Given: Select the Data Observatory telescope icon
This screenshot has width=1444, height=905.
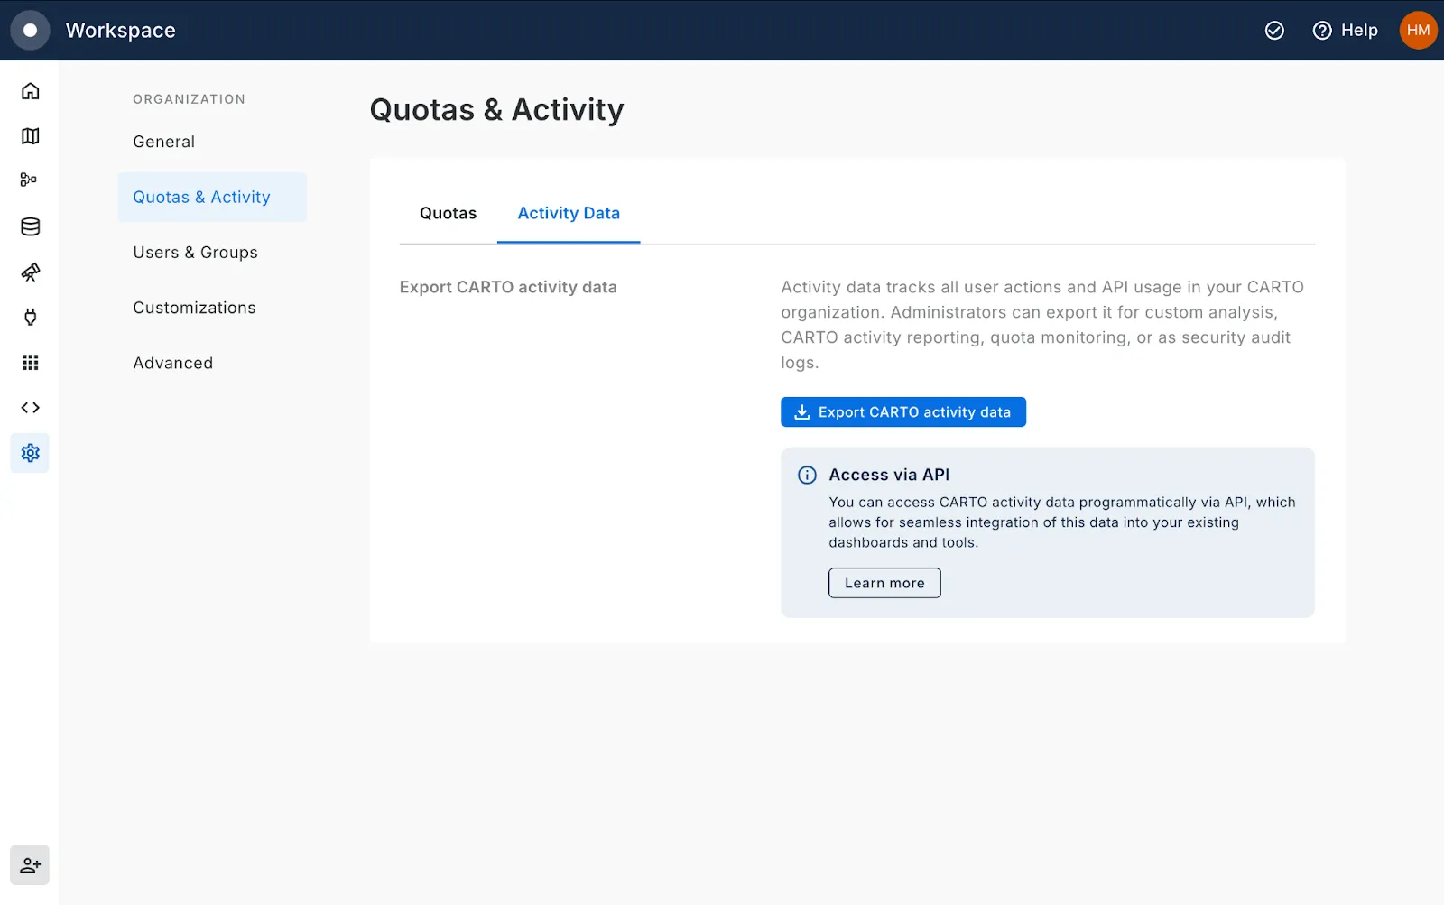Looking at the screenshot, I should point(30,272).
